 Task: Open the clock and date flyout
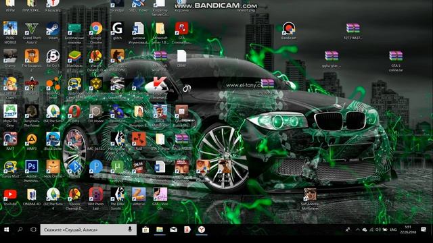pyautogui.click(x=408, y=230)
